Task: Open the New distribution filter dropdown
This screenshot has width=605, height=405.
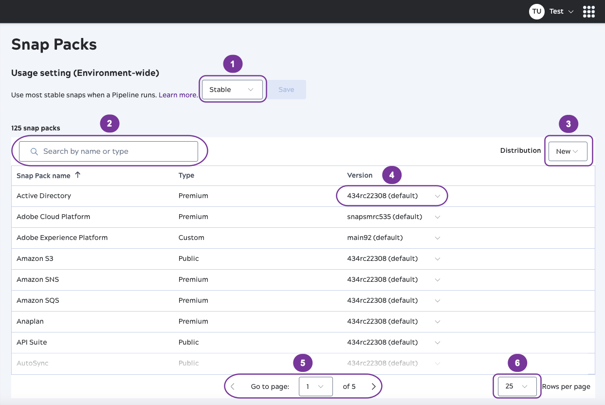Action: tap(567, 151)
